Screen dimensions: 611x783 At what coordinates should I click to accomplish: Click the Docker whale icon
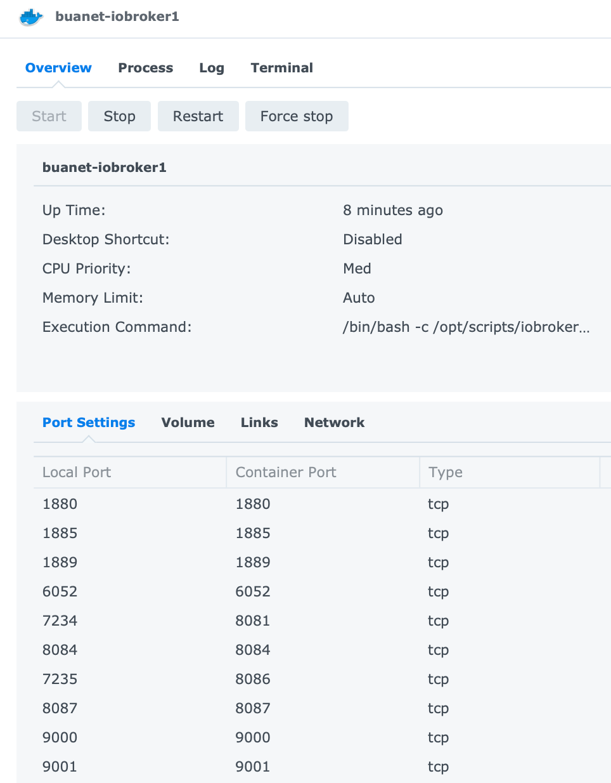click(x=31, y=17)
